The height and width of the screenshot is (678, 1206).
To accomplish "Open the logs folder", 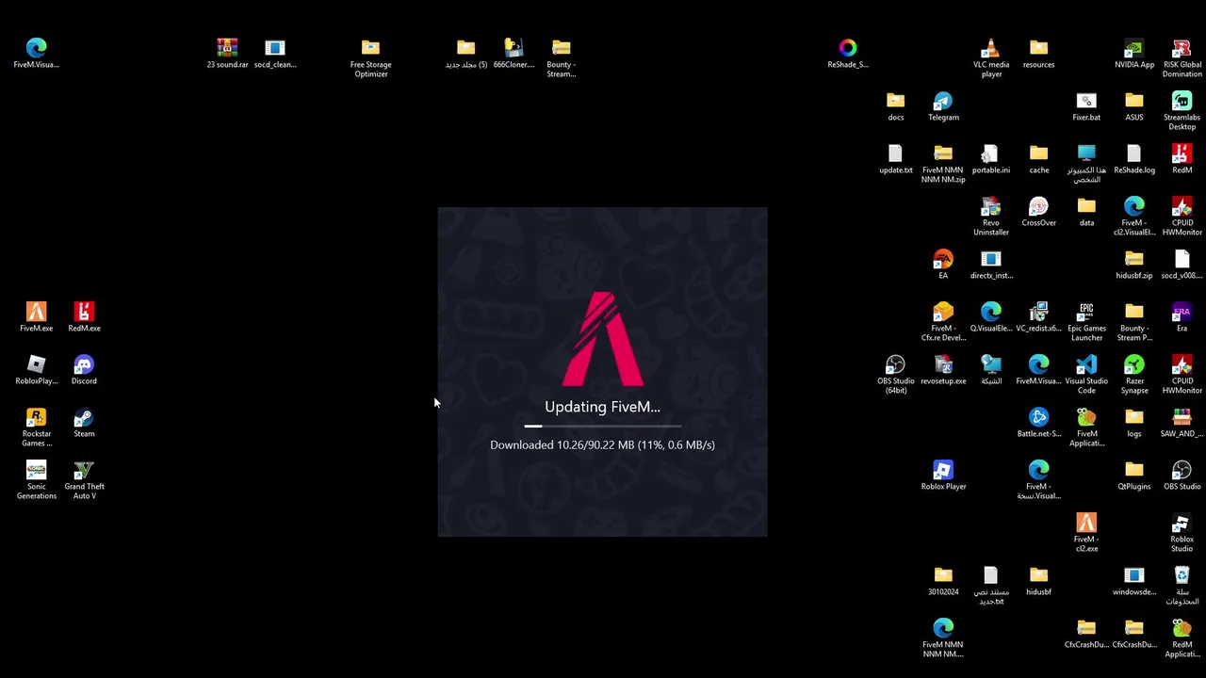I will coord(1134,423).
